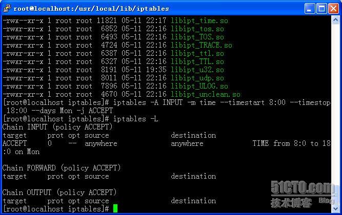This screenshot has height=215, width=342.
Task: Click the line Chain FORWARD (policy ACCEPT)
Action: point(62,168)
